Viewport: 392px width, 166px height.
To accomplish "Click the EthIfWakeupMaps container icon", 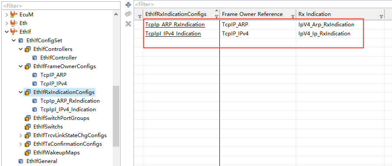I will pos(28,153).
